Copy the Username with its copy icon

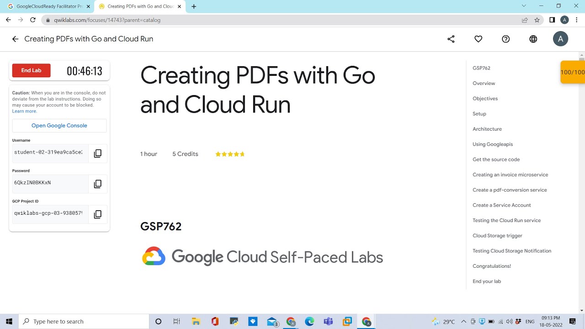(97, 154)
